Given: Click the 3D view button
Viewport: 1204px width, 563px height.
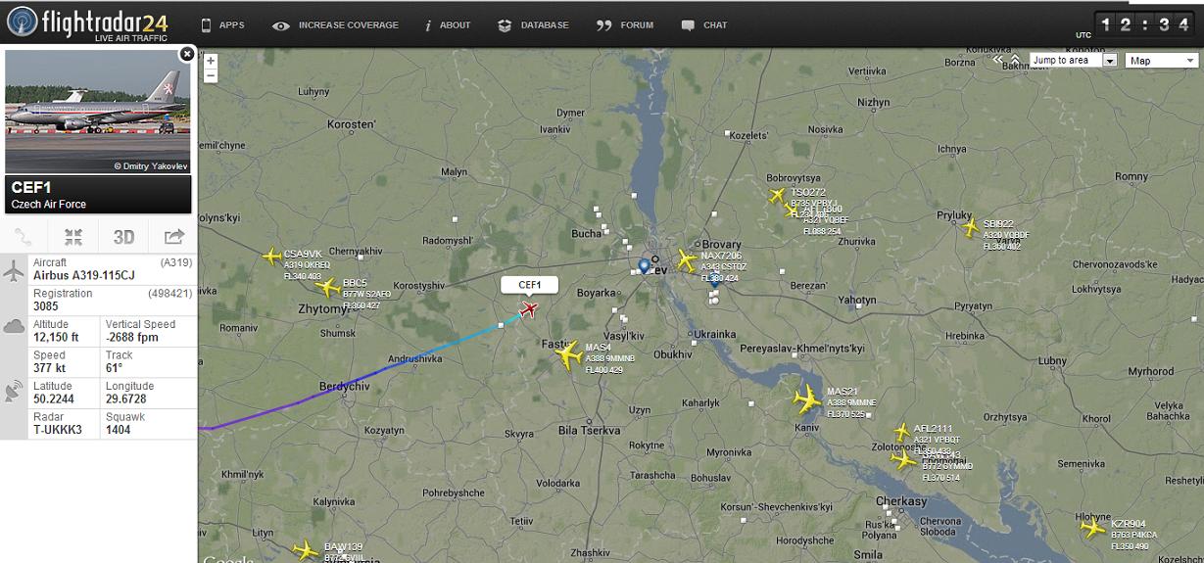Looking at the screenshot, I should point(123,237).
